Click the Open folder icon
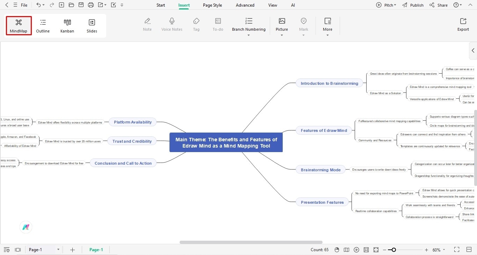477x255 pixels. coord(71,5)
